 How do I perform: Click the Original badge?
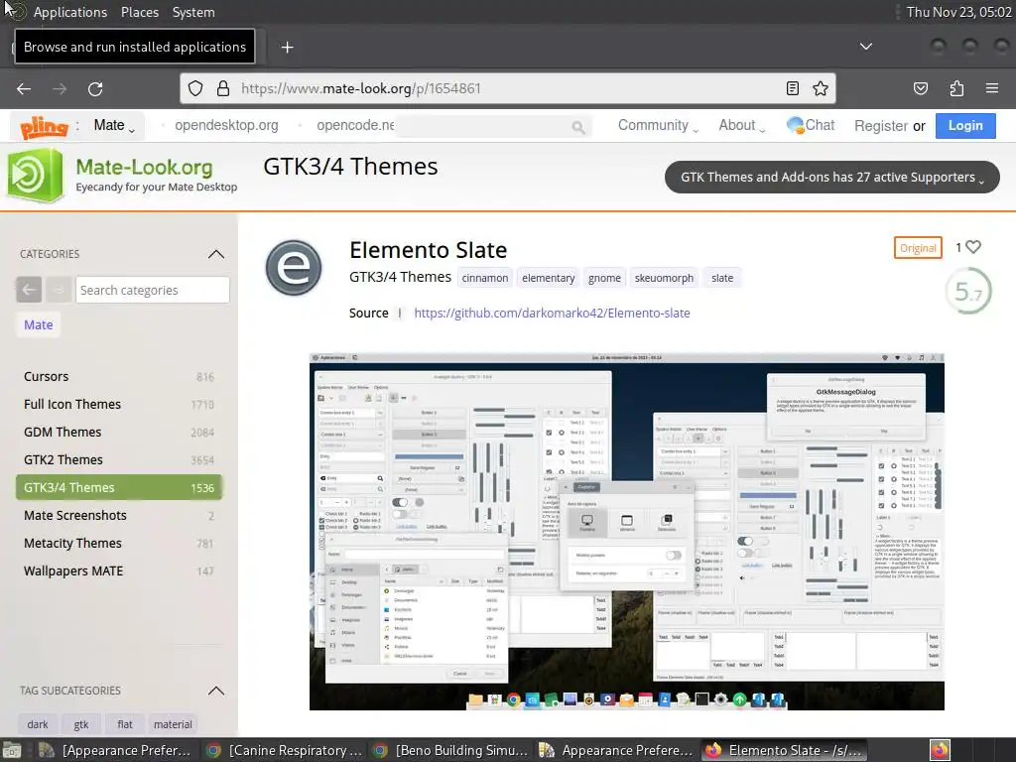pyautogui.click(x=918, y=247)
